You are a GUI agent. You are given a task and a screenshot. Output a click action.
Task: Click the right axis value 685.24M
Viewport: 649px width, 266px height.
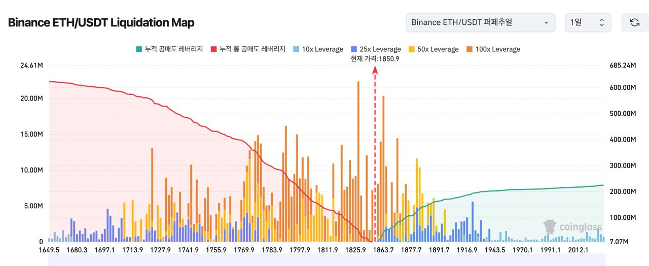pyautogui.click(x=622, y=65)
